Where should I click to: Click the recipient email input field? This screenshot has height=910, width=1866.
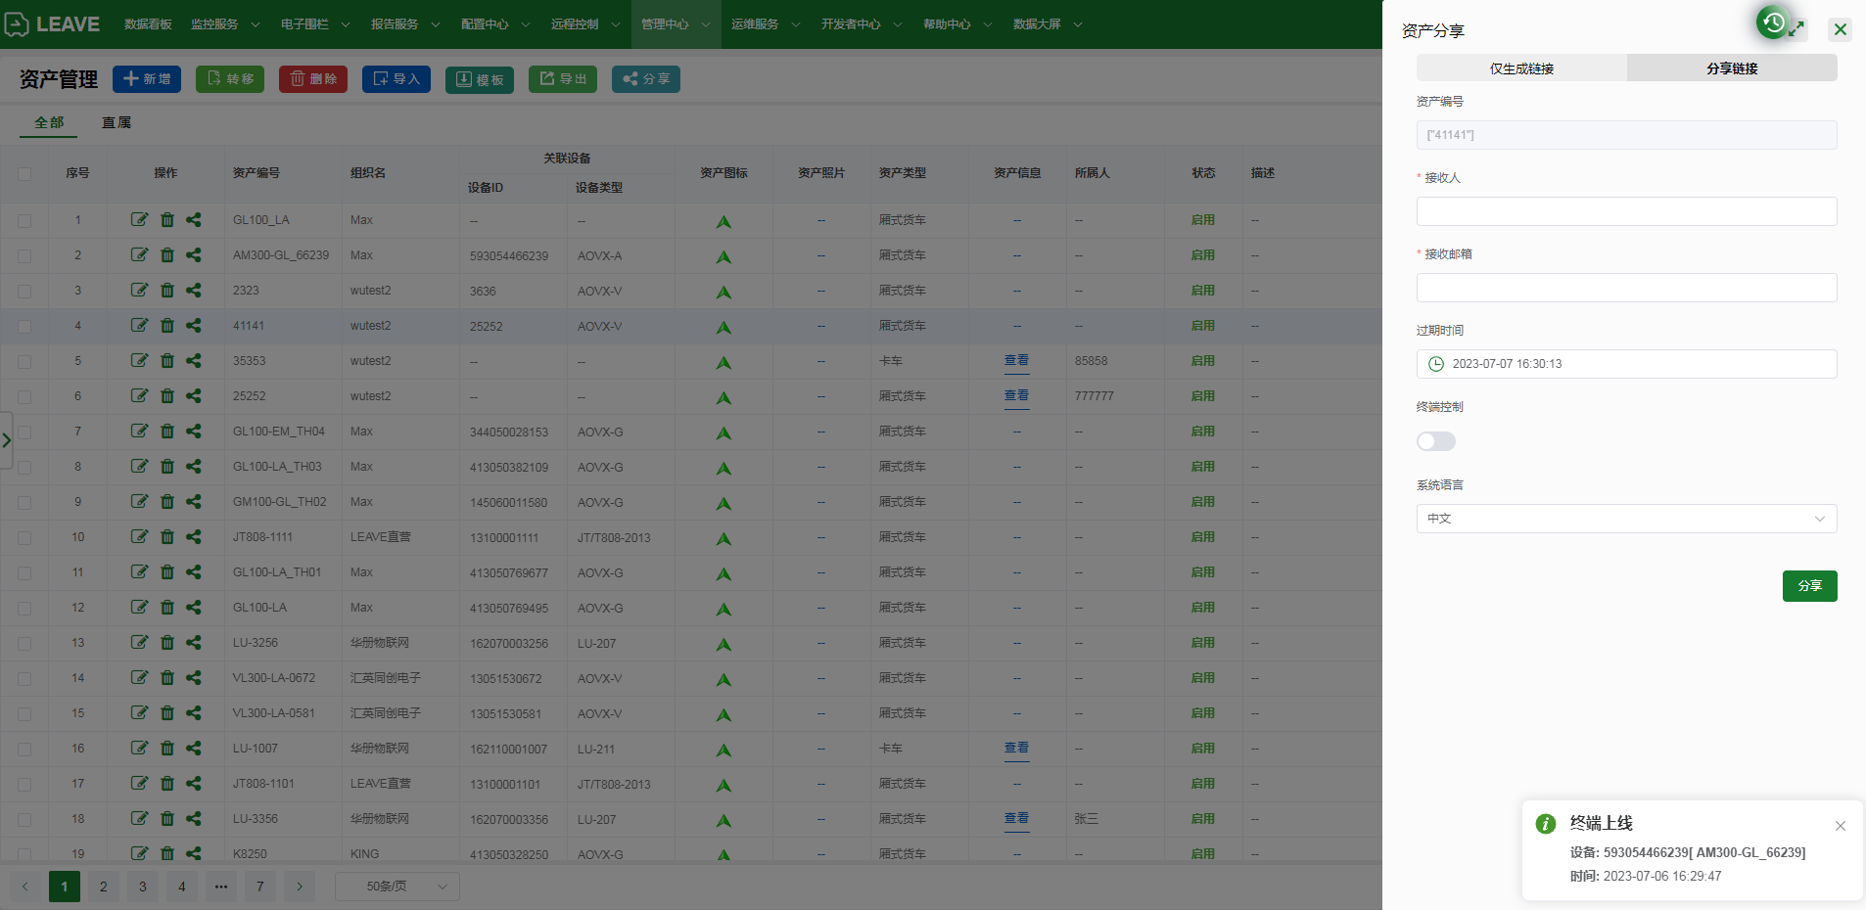pyautogui.click(x=1626, y=288)
